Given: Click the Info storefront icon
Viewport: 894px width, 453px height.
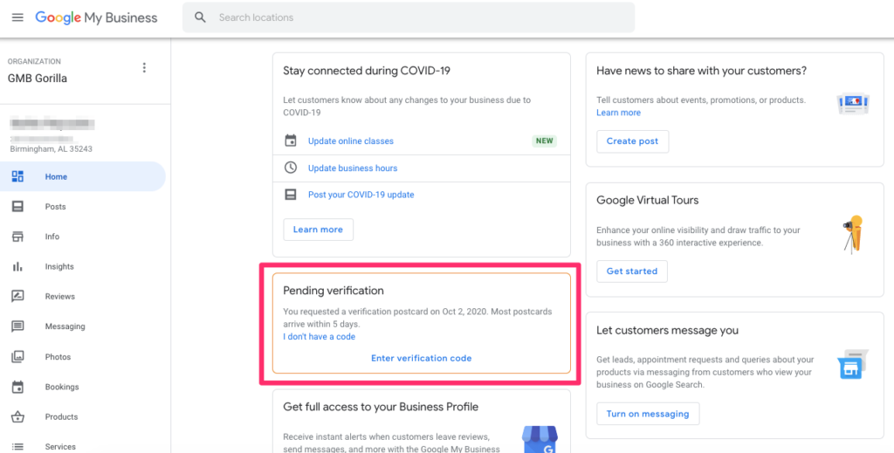Looking at the screenshot, I should (17, 237).
